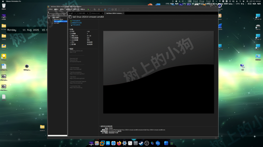Image resolution: width=263 pixels, height=147 pixels.
Task: Click the VM preview screen thumbnail
Action: pyautogui.click(x=158, y=72)
